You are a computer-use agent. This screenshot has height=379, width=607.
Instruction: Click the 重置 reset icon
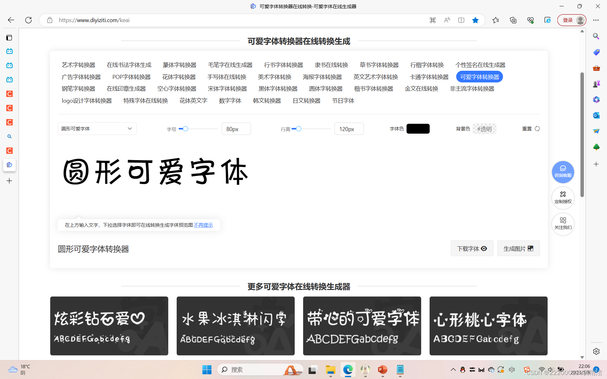pyautogui.click(x=537, y=129)
